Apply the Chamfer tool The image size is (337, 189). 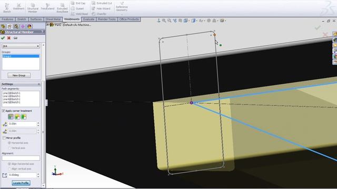pos(99,14)
